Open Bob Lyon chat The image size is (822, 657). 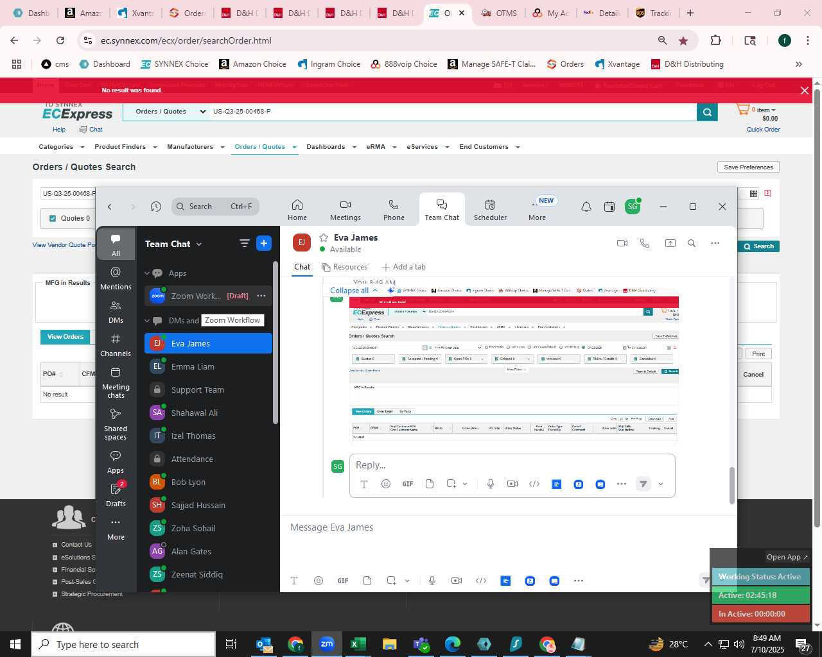click(208, 482)
